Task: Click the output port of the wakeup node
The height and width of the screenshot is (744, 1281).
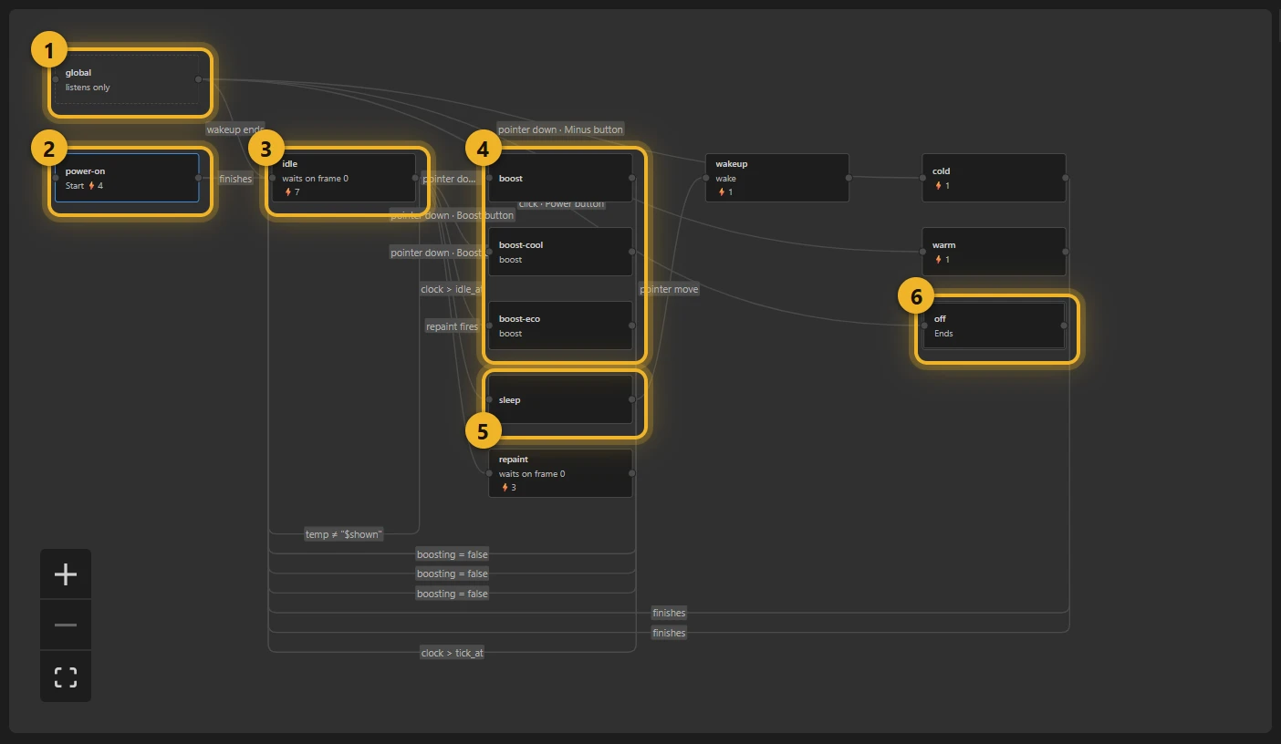Action: (849, 178)
